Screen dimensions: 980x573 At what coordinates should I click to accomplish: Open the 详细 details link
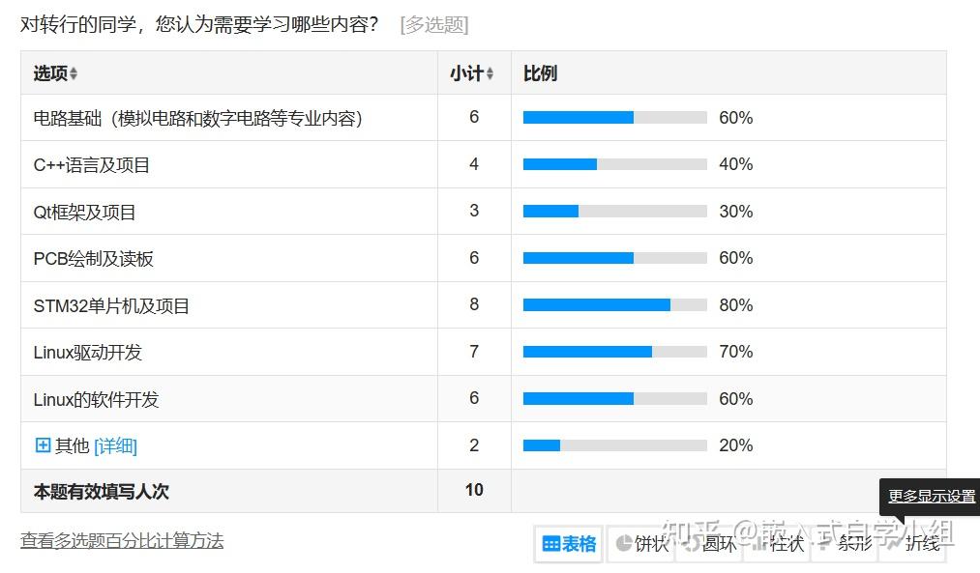pos(115,446)
